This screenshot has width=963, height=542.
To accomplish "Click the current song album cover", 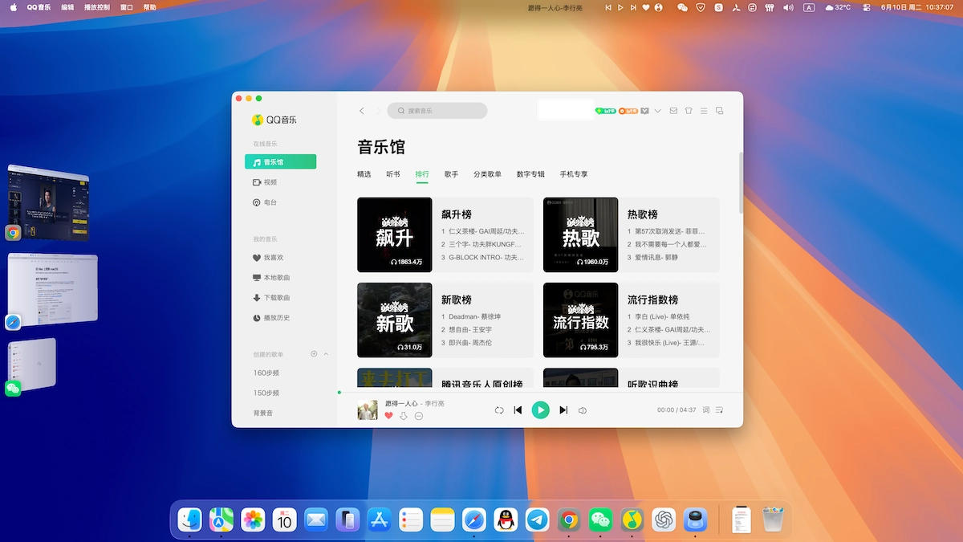I will (368, 410).
